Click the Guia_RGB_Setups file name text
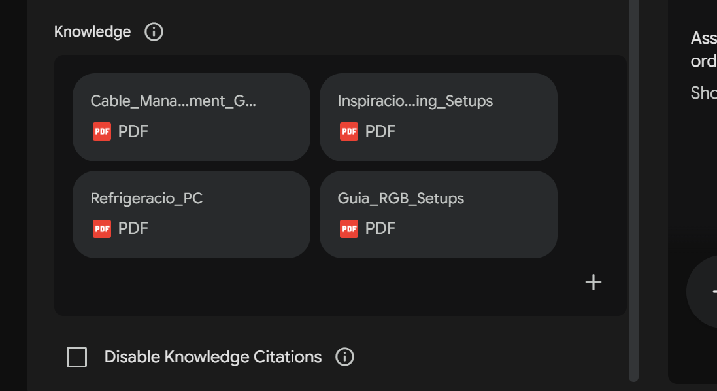717x391 pixels. tap(401, 199)
